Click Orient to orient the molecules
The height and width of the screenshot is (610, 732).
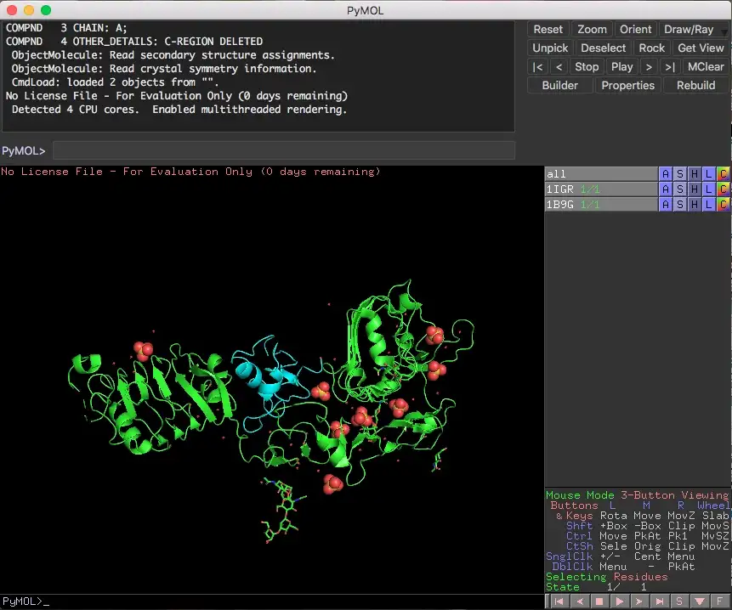click(635, 29)
